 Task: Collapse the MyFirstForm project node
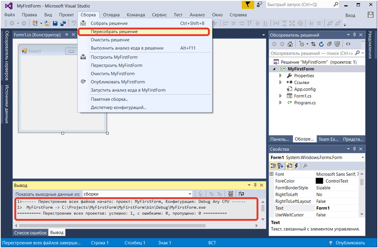point(274,69)
